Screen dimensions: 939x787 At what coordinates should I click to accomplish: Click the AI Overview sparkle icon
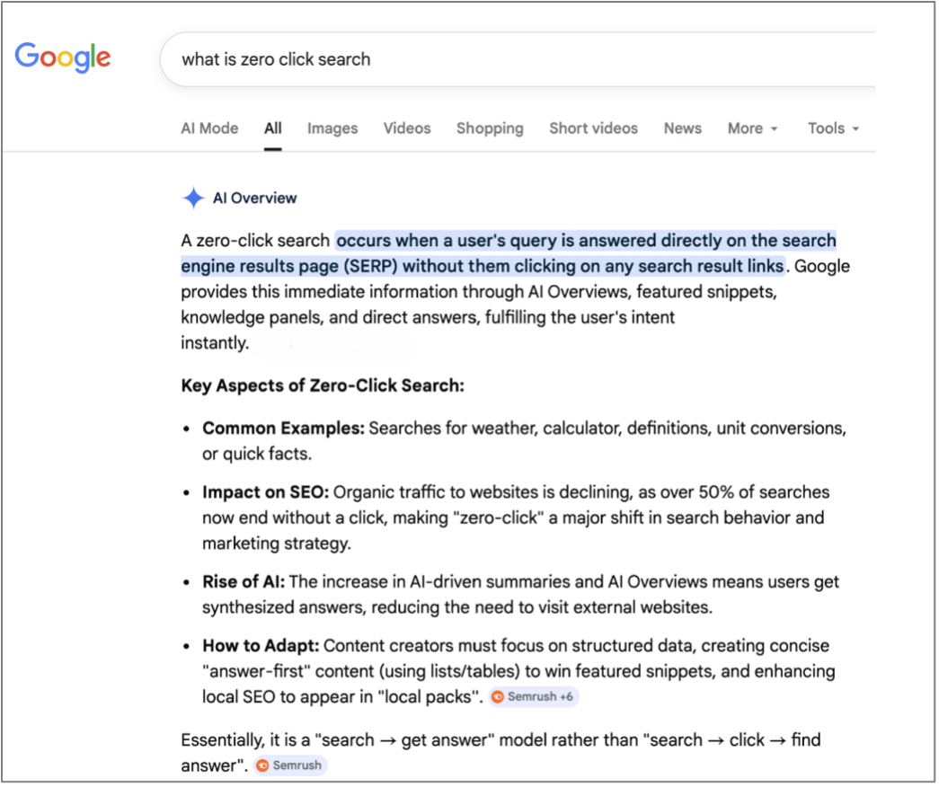point(191,198)
